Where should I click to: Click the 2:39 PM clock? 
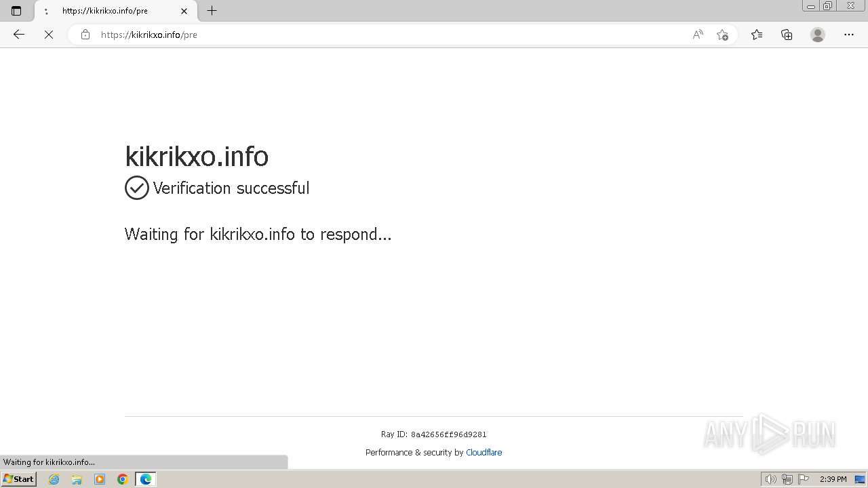[x=833, y=479]
